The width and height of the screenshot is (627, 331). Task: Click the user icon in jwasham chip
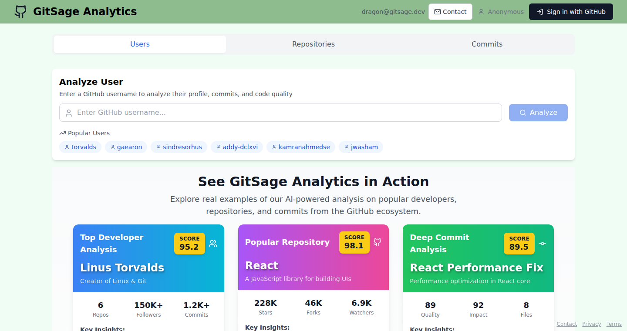[347, 147]
